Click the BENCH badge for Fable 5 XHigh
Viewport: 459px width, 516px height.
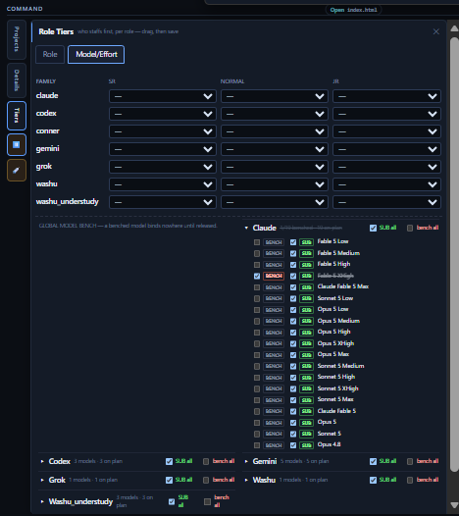[x=274, y=276]
